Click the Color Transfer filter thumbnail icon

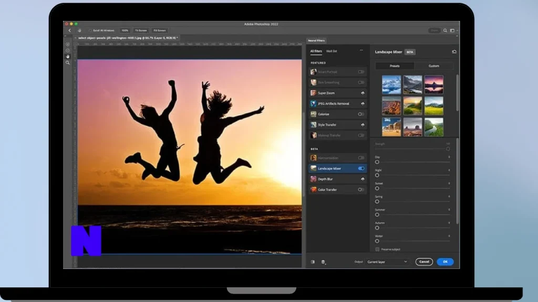pyautogui.click(x=313, y=190)
